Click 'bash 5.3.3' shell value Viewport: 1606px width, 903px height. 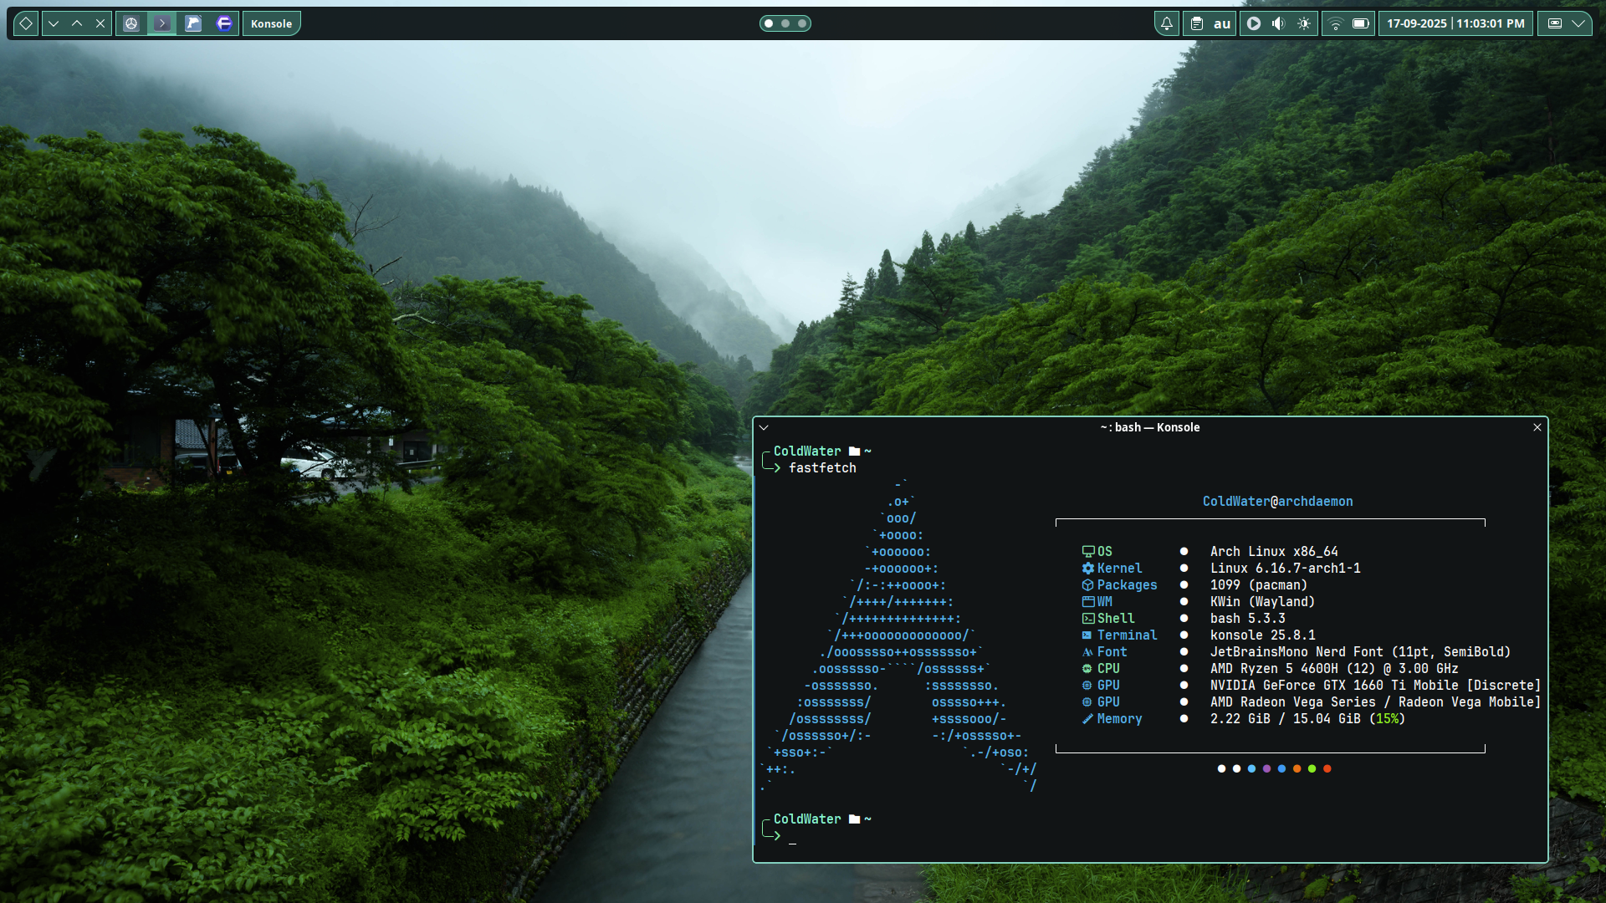pos(1248,619)
